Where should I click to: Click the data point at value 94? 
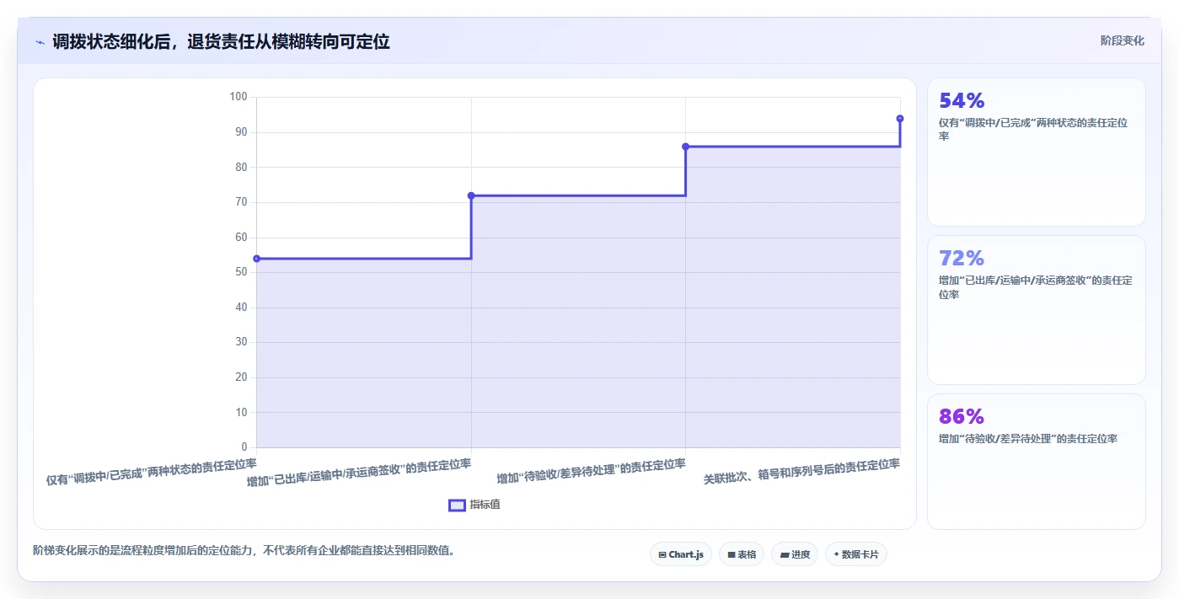click(x=900, y=119)
